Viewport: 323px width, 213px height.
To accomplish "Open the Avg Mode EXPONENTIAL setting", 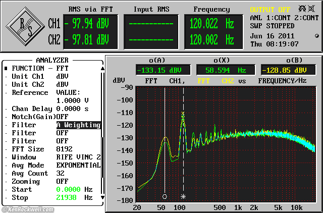I will tap(52, 165).
